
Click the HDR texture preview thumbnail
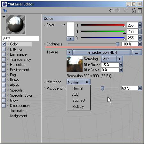tap(75, 64)
